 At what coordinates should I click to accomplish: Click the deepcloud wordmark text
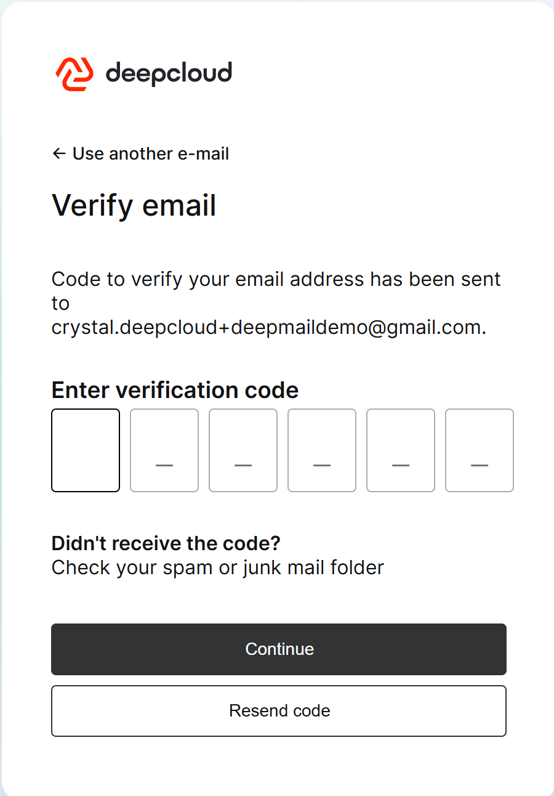[x=169, y=73]
